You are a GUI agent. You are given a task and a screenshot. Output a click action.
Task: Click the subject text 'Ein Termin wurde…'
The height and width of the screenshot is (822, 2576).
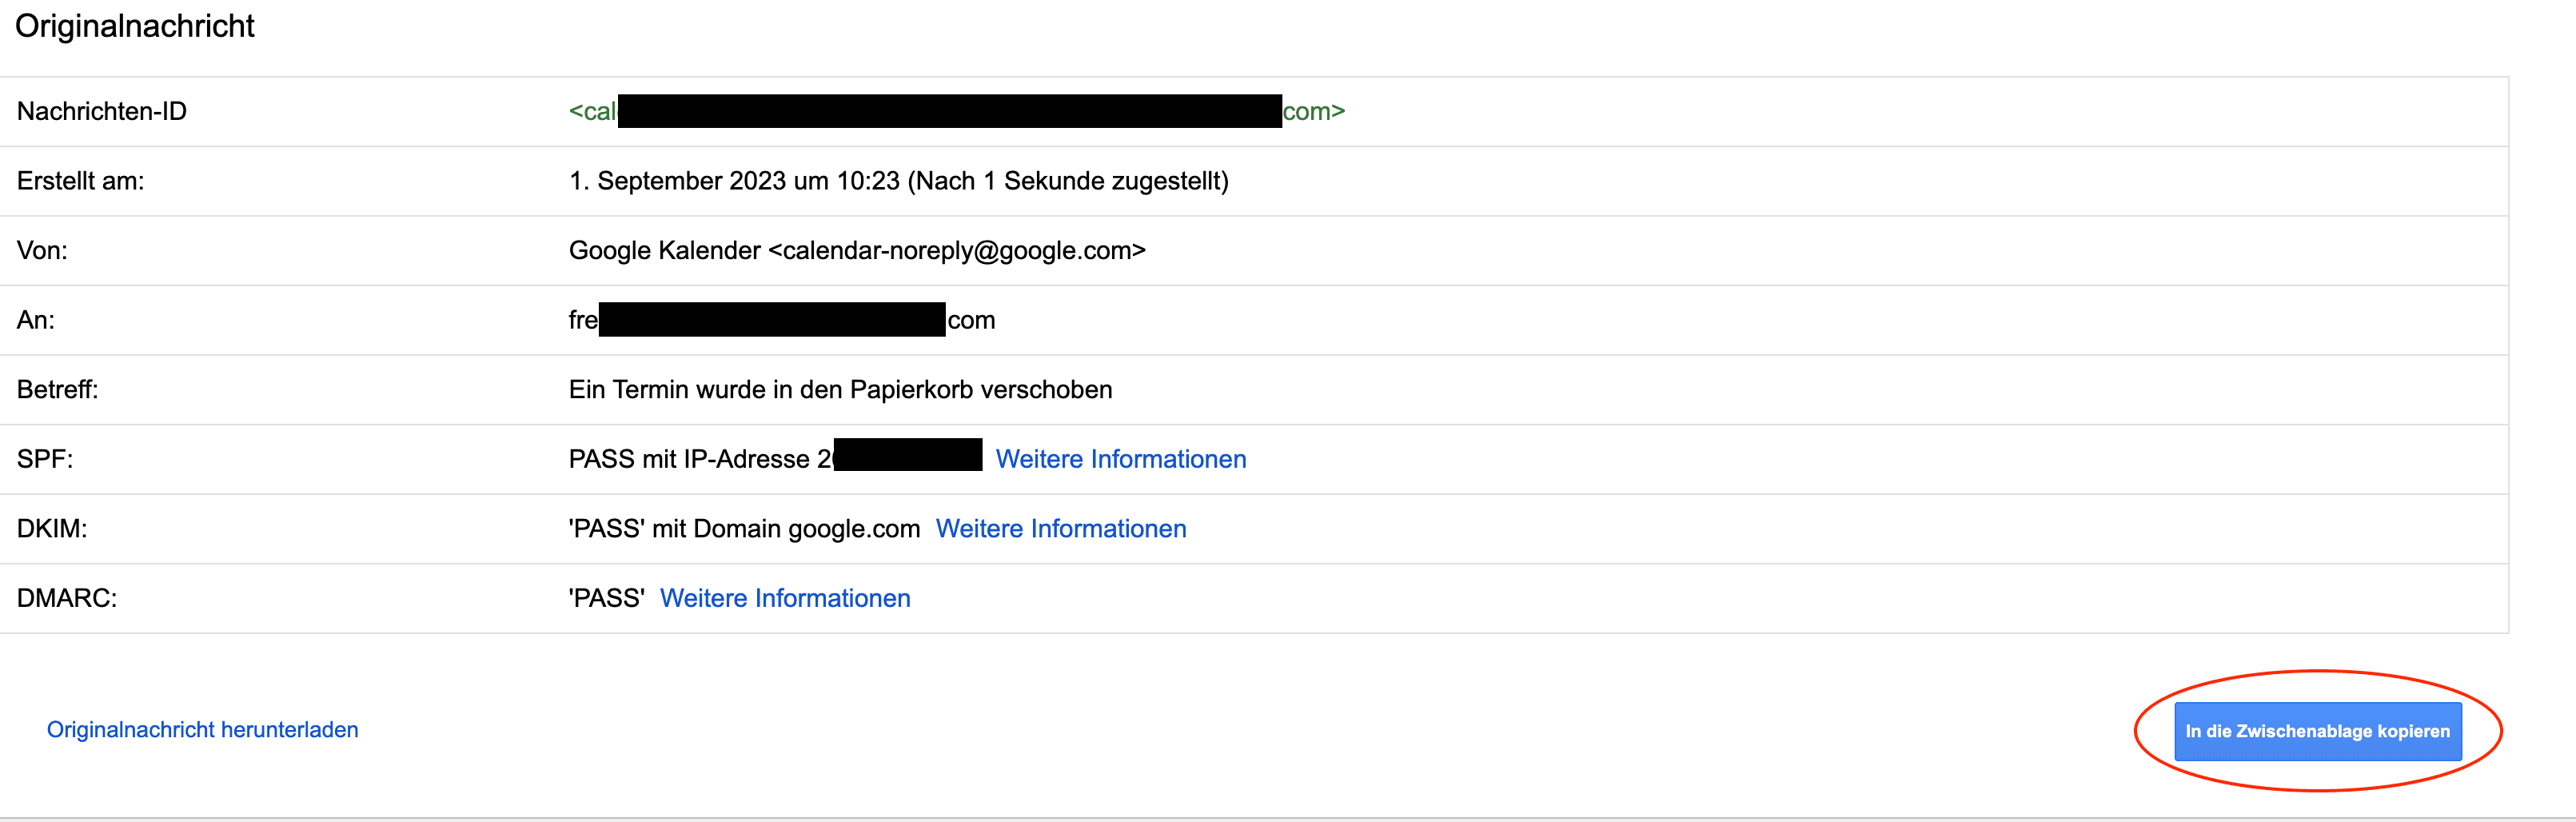coord(840,389)
